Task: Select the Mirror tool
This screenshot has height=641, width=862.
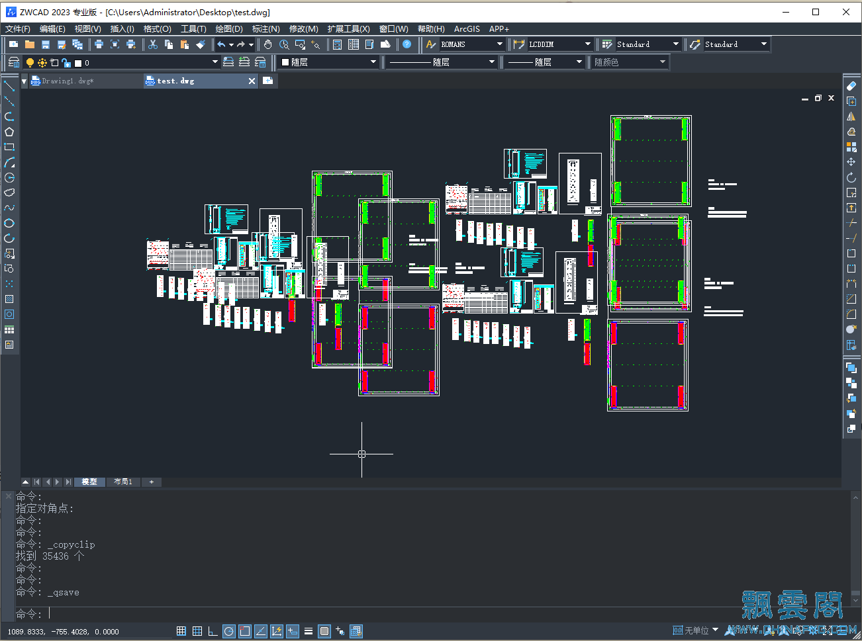Action: point(851,116)
